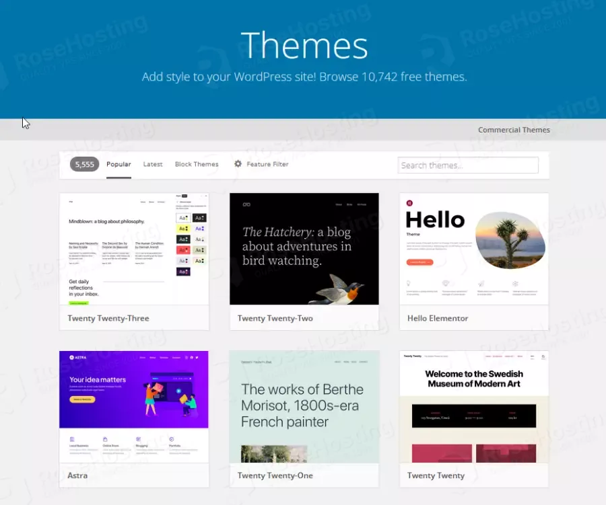Open the Astra theme preview thumbnail
This screenshot has width=606, height=505.
pyautogui.click(x=134, y=407)
